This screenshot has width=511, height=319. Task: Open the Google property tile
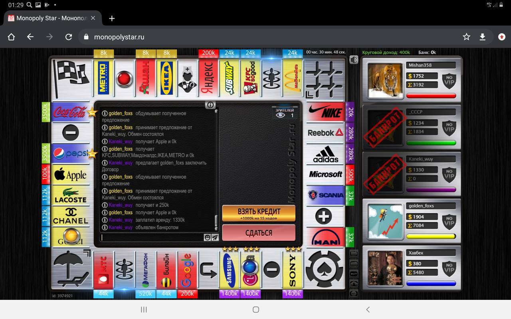187,270
